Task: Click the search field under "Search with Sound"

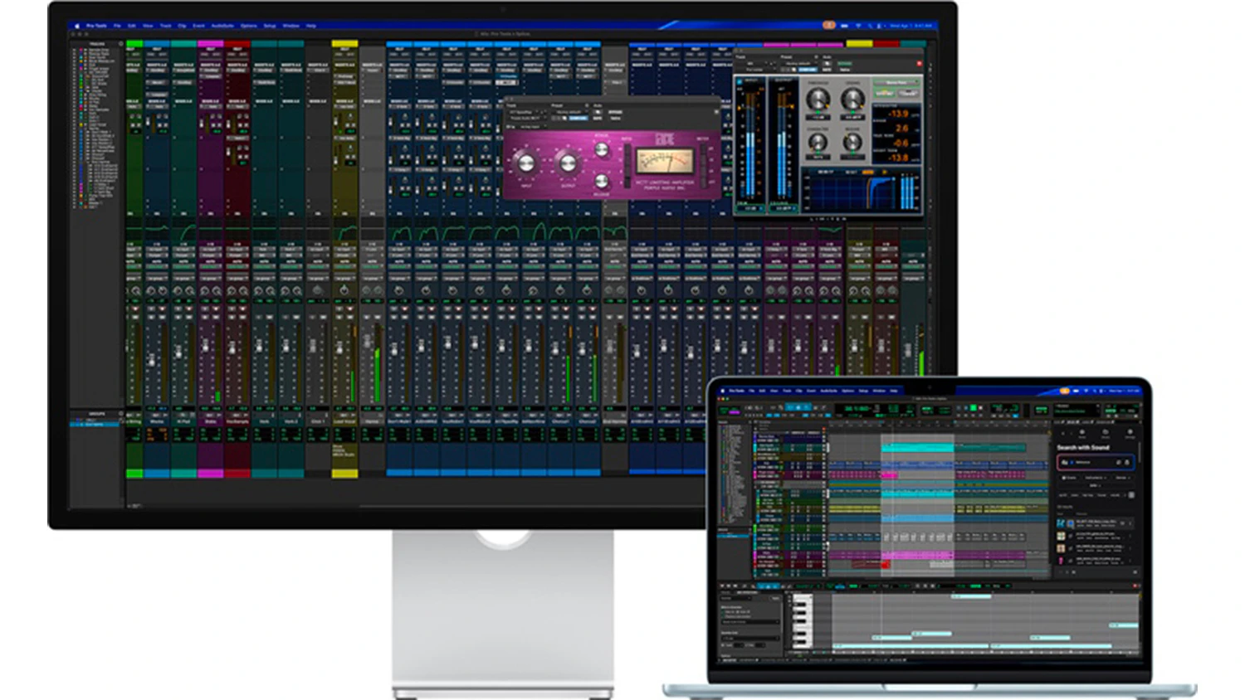Action: (x=1096, y=462)
